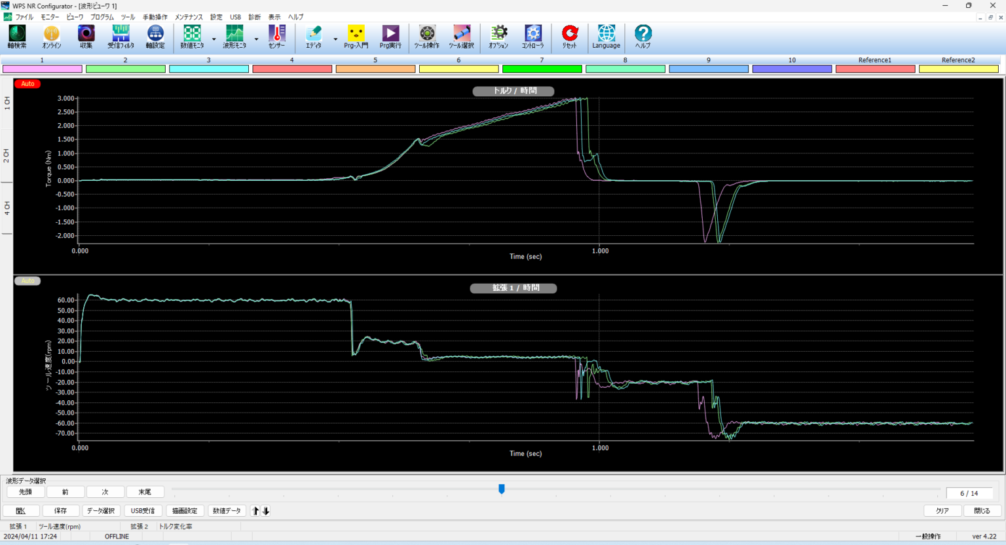
Task: Expand the エディタ dropdown arrow
Action: pos(335,39)
